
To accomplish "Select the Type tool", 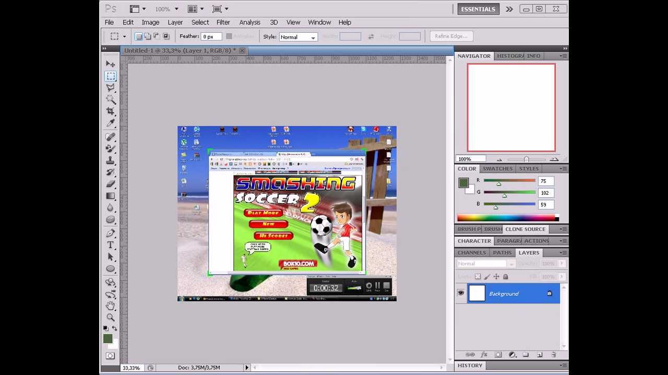I will (111, 245).
